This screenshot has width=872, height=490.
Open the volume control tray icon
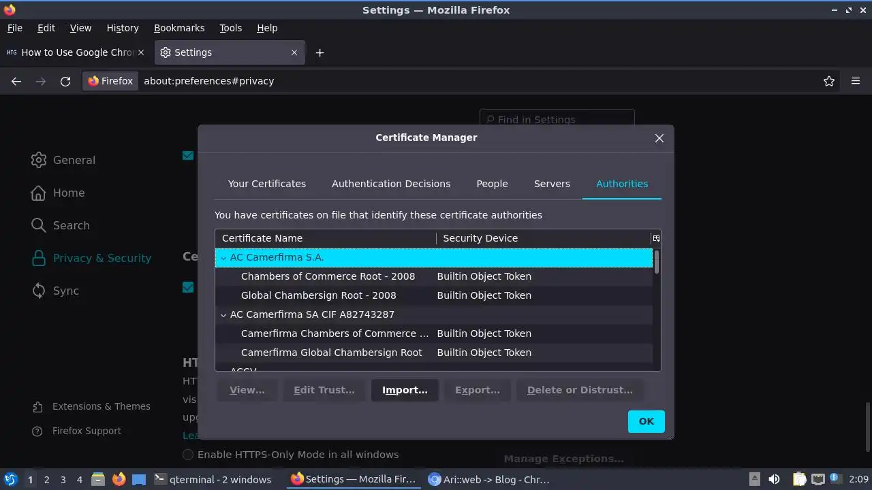(774, 479)
